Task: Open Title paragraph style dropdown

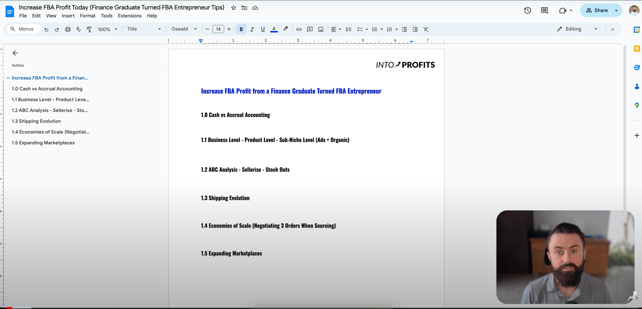Action: click(144, 29)
